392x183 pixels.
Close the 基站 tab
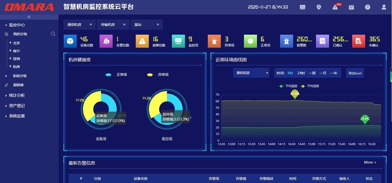(158, 25)
